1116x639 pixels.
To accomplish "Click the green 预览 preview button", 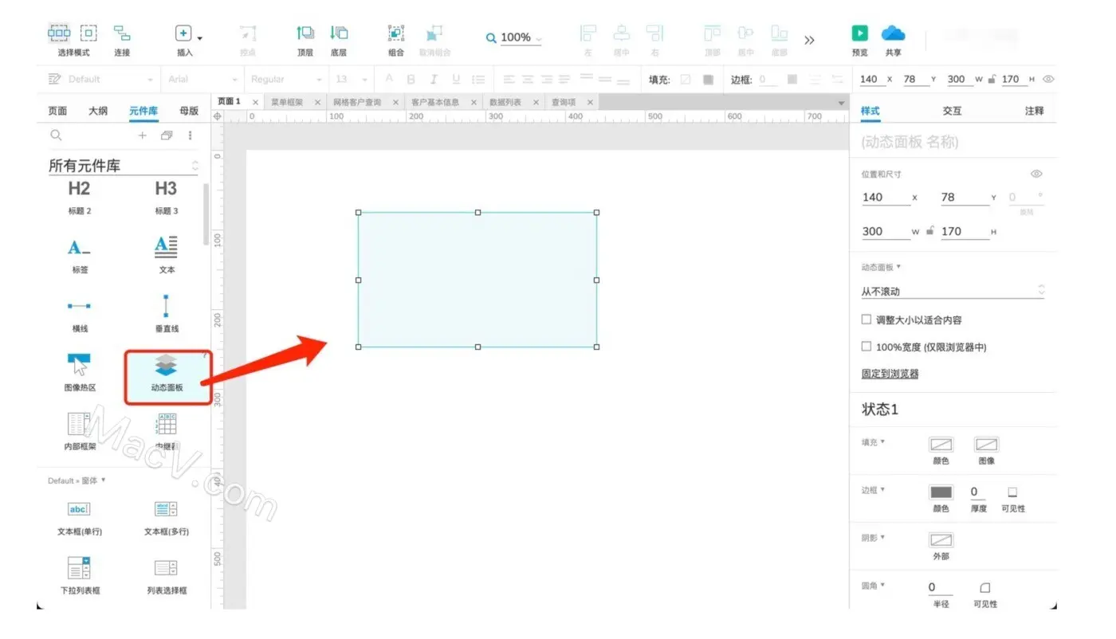I will tap(859, 33).
